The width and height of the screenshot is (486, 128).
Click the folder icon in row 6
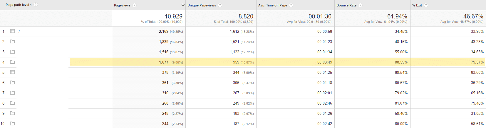(12, 83)
